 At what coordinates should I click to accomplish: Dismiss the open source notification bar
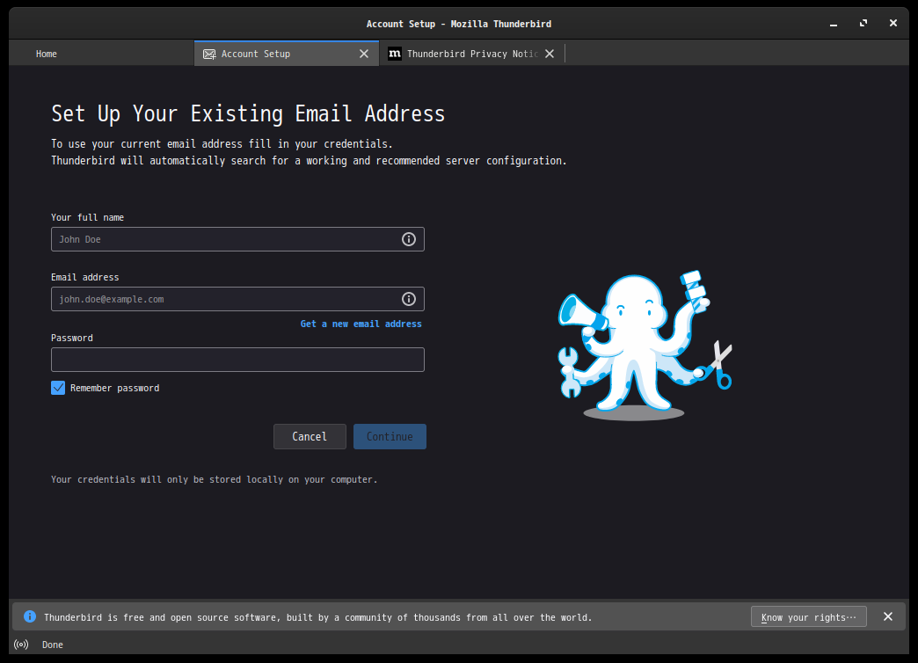pyautogui.click(x=888, y=616)
